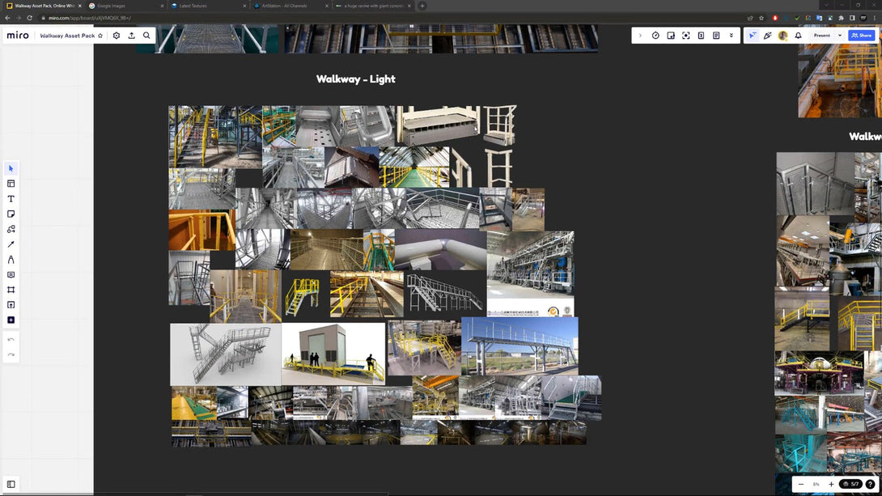Open the notes panel

716,36
